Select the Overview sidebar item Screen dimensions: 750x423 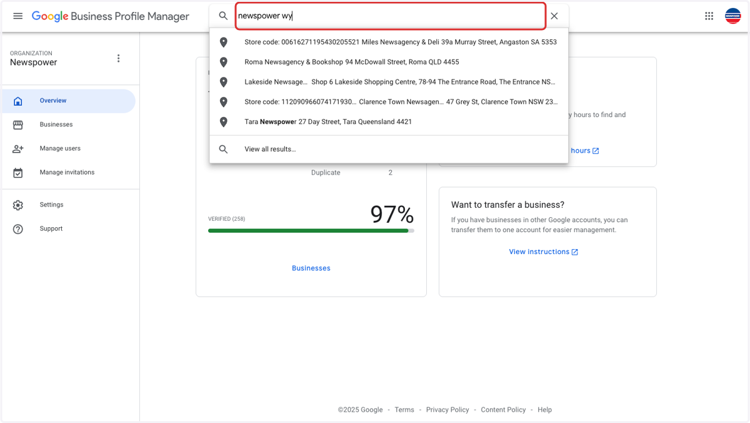click(67, 101)
